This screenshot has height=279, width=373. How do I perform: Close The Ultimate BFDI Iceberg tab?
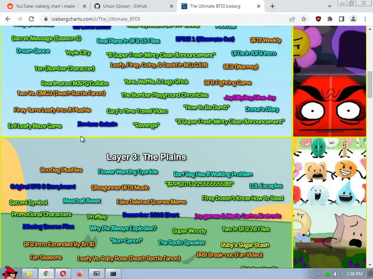(x=259, y=7)
